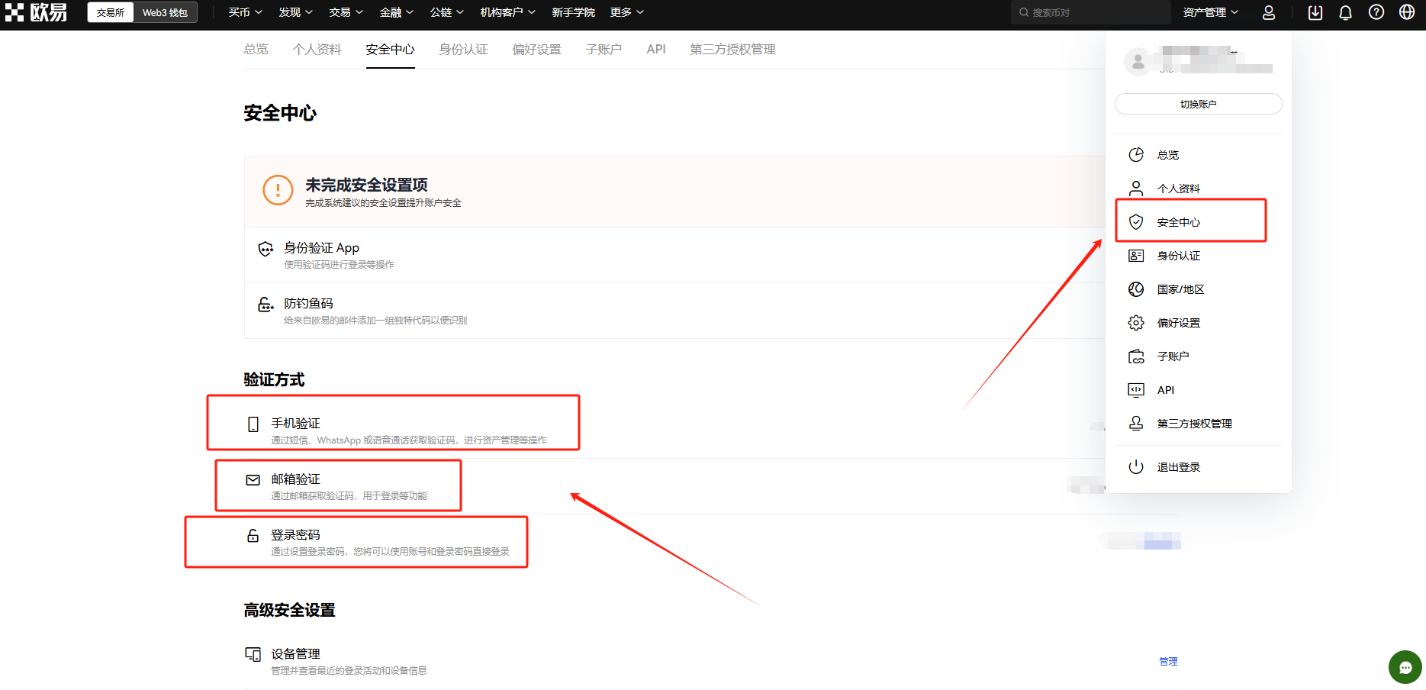The height and width of the screenshot is (690, 1426).
Task: Click the 身份认证 ID card icon
Action: point(1136,256)
